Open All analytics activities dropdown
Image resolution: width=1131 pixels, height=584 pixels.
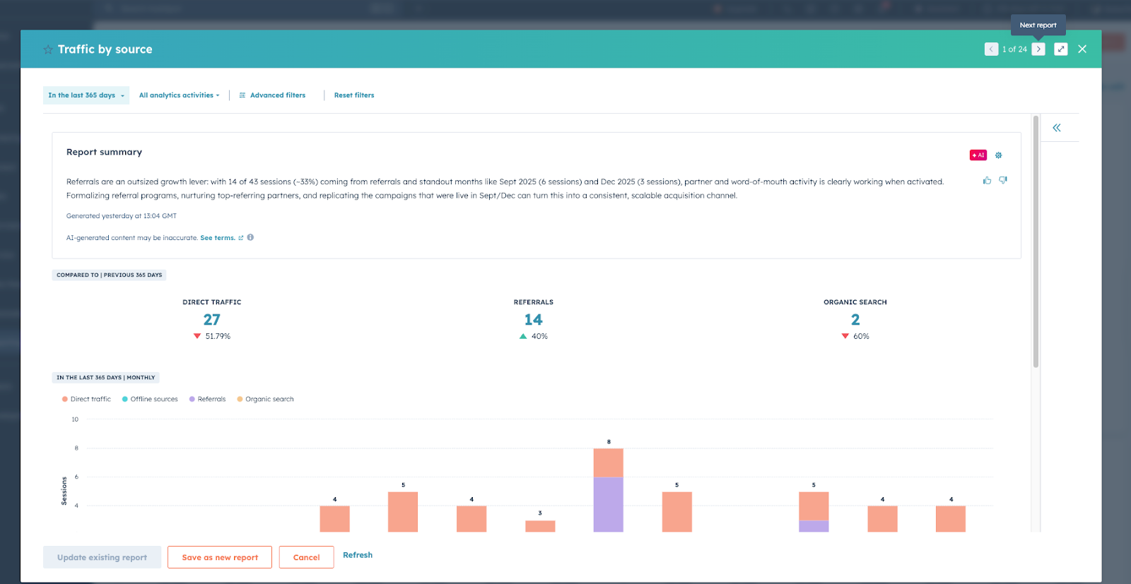tap(179, 95)
